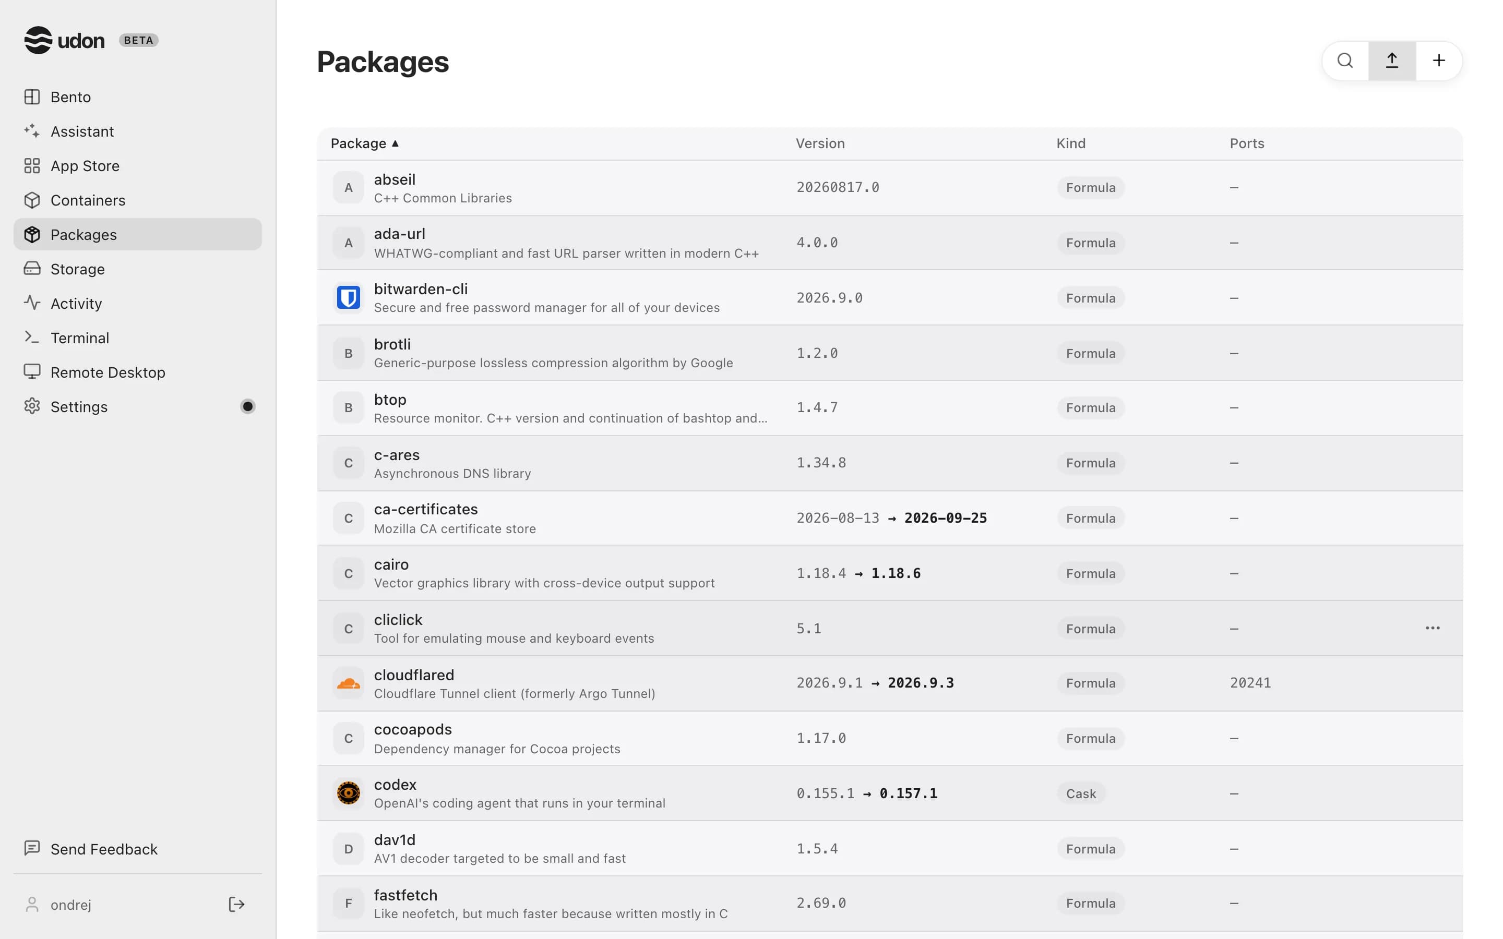1503x939 pixels.
Task: Open the Storage section
Action: (x=137, y=269)
